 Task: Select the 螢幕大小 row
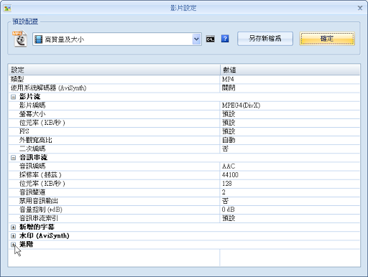(x=184, y=114)
